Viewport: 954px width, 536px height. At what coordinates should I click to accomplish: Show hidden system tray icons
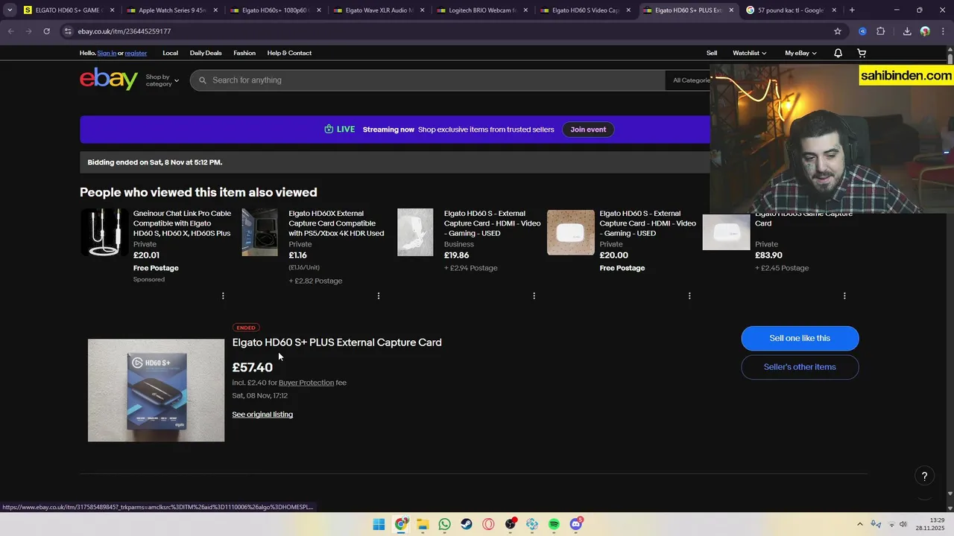pos(859,524)
